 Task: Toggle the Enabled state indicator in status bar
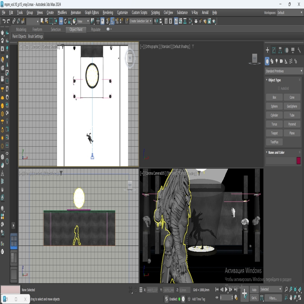point(179,299)
